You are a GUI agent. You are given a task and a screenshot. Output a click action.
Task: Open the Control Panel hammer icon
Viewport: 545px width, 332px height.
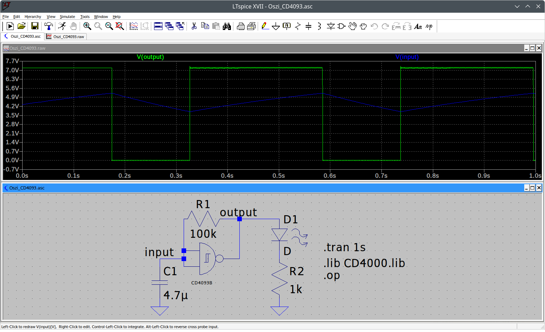point(49,26)
